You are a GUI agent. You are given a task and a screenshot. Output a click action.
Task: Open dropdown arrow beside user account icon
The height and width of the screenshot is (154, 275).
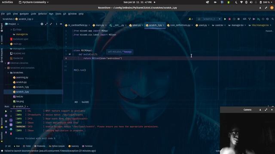pos(192,19)
